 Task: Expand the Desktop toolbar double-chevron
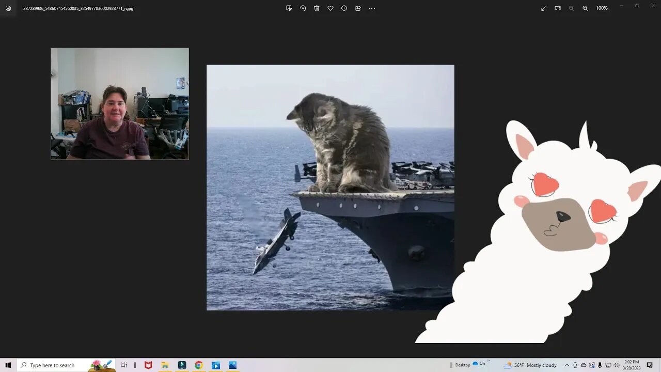point(488,361)
